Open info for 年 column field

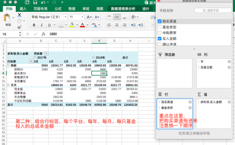229,62
